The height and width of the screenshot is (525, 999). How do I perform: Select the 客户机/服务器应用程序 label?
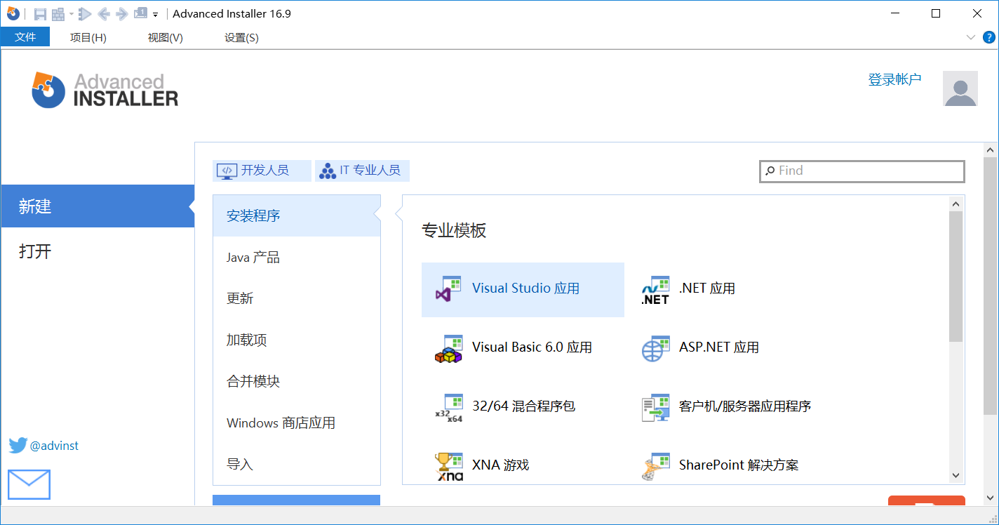click(745, 406)
